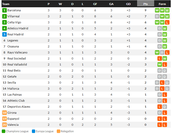Sort table by GD column header
172x134 pixels.
[x=128, y=4]
